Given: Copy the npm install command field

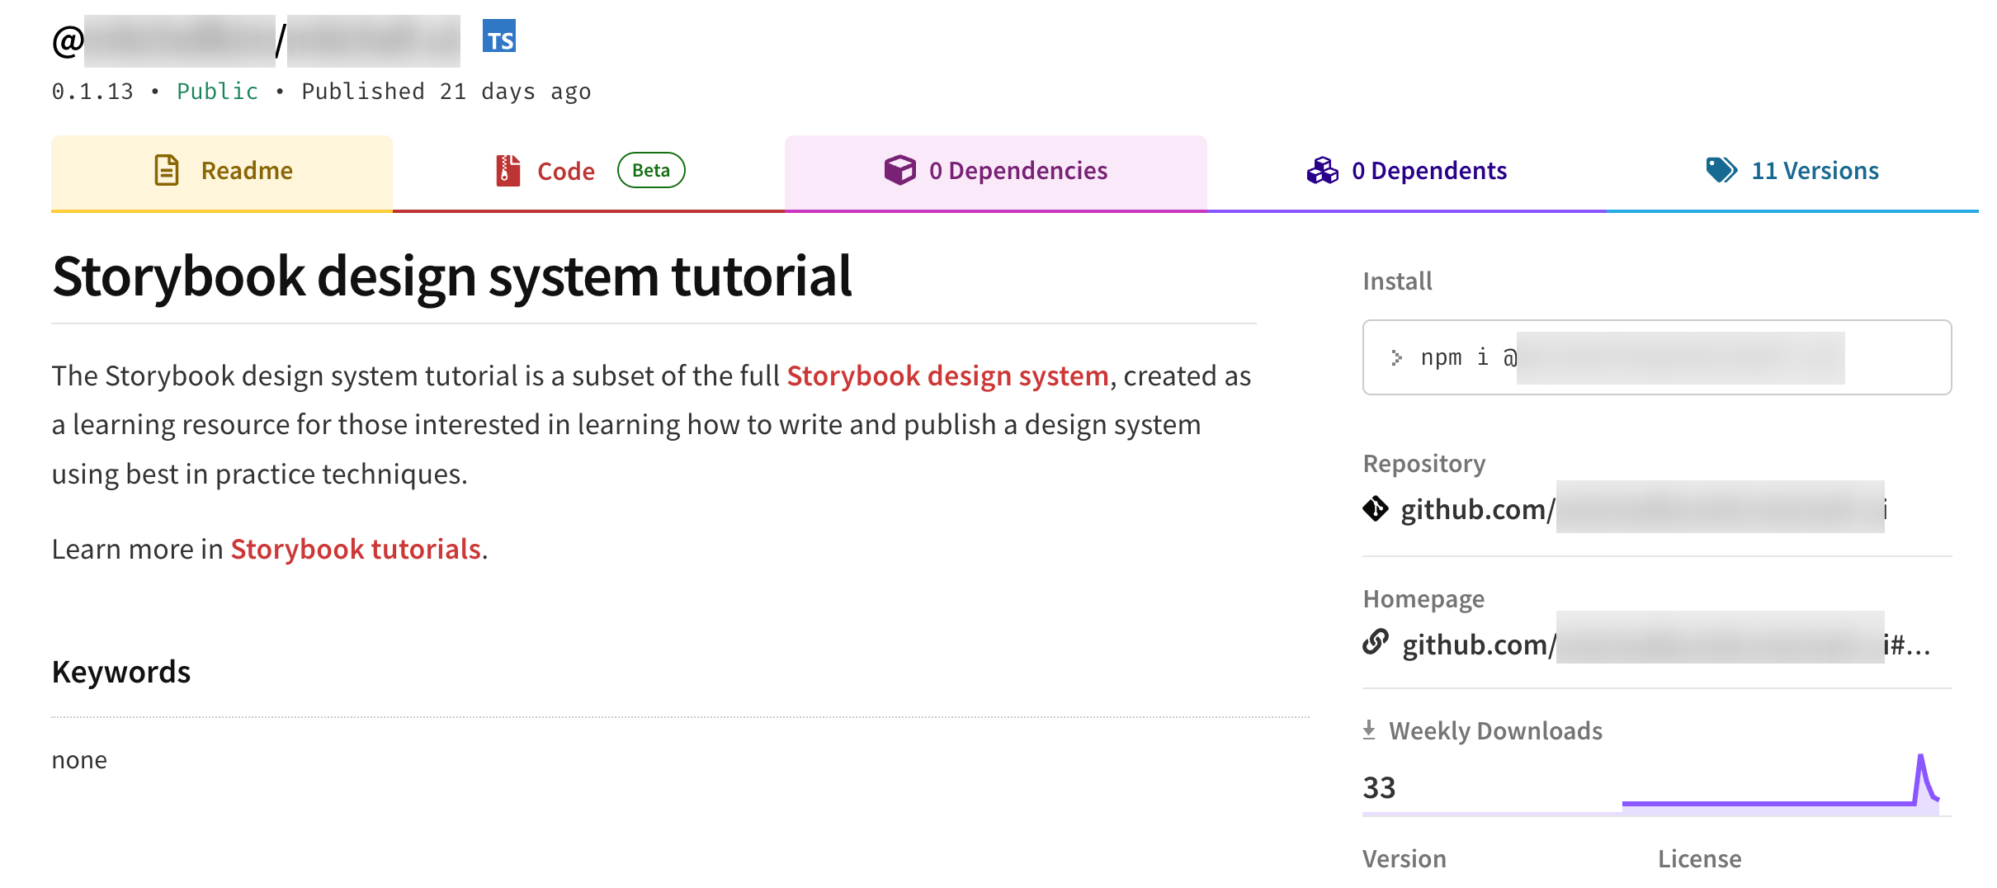Looking at the screenshot, I should [1657, 357].
